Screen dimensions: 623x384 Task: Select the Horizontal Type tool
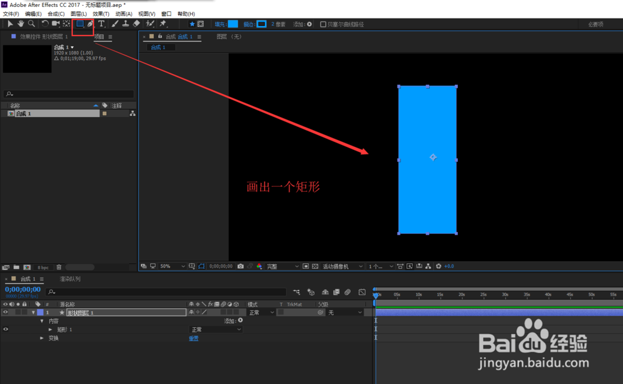tap(102, 24)
